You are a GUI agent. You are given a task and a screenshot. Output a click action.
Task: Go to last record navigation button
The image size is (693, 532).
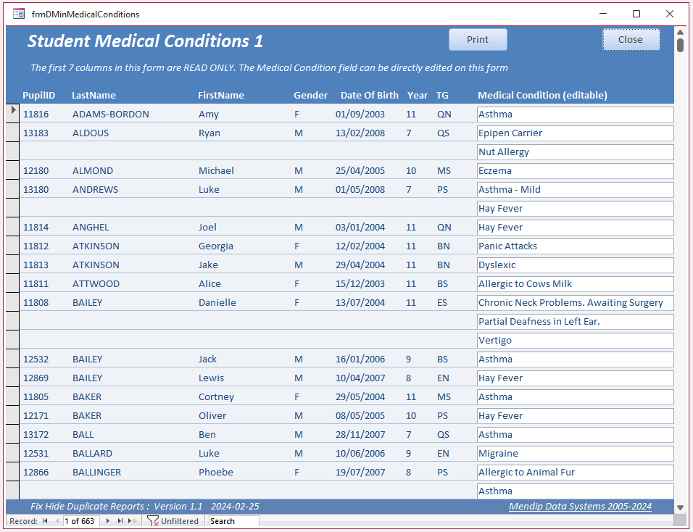coord(120,521)
